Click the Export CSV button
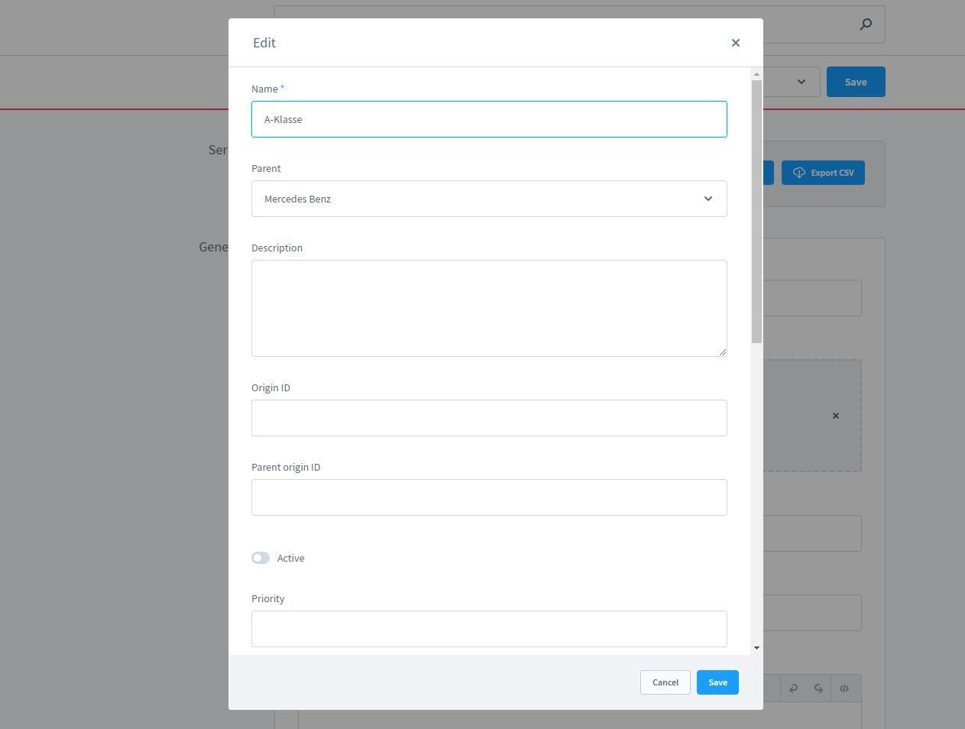 click(x=823, y=173)
